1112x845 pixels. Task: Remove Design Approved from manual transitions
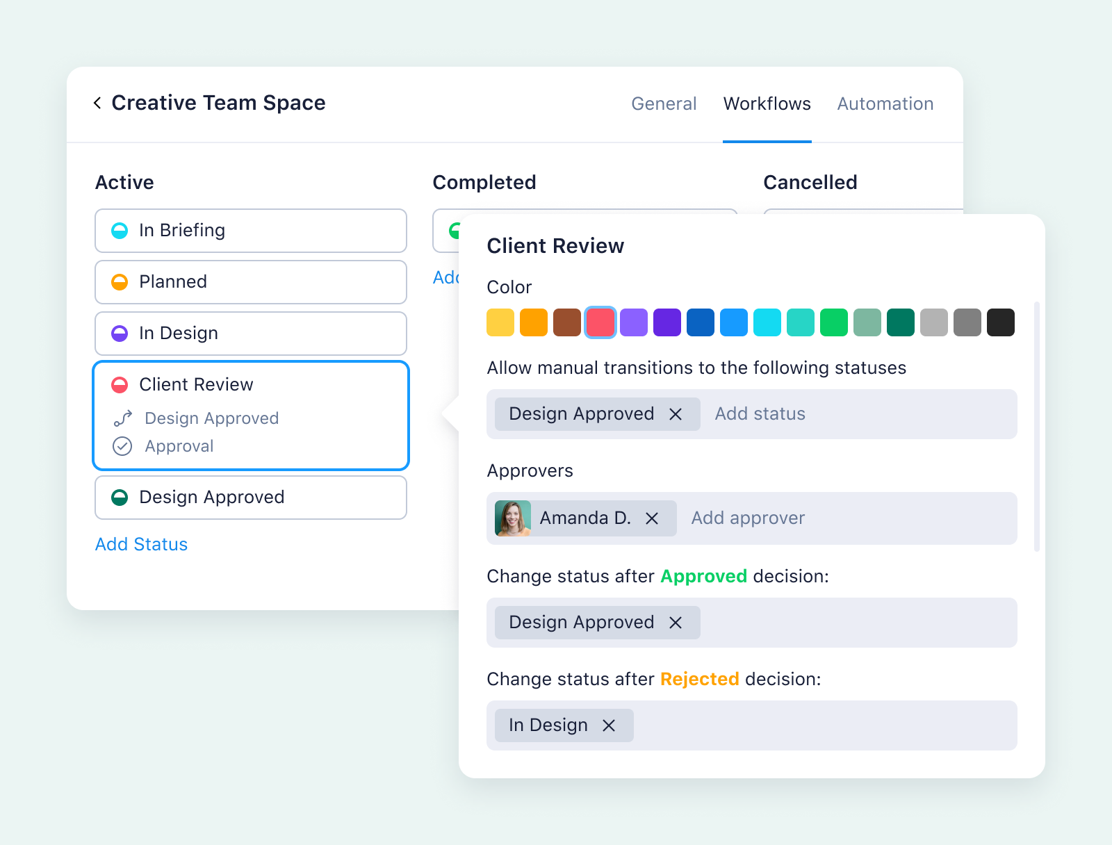(x=675, y=413)
